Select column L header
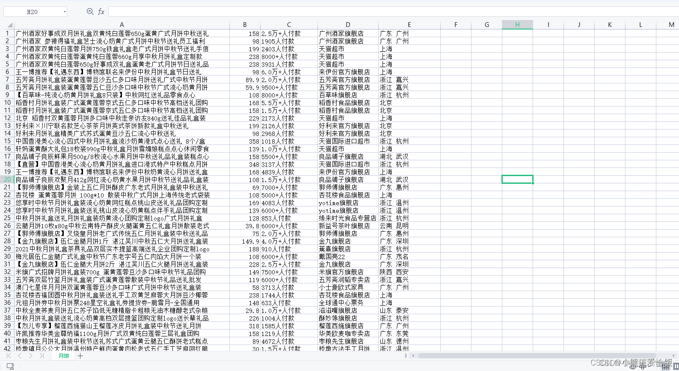 (x=640, y=25)
